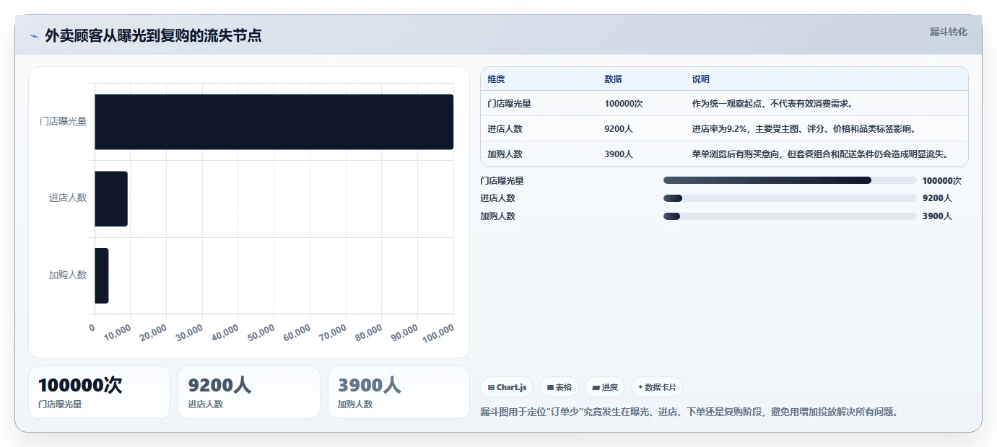Click the 加购人数 cell in the table
The image size is (997, 447).
tap(505, 154)
